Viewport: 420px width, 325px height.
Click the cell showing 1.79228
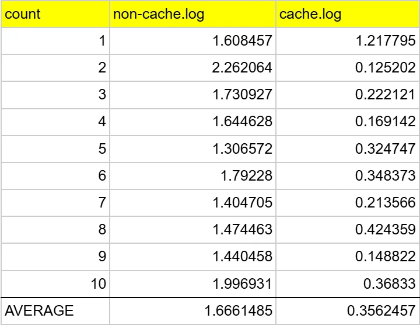point(192,176)
